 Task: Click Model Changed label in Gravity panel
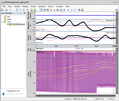[110, 33]
